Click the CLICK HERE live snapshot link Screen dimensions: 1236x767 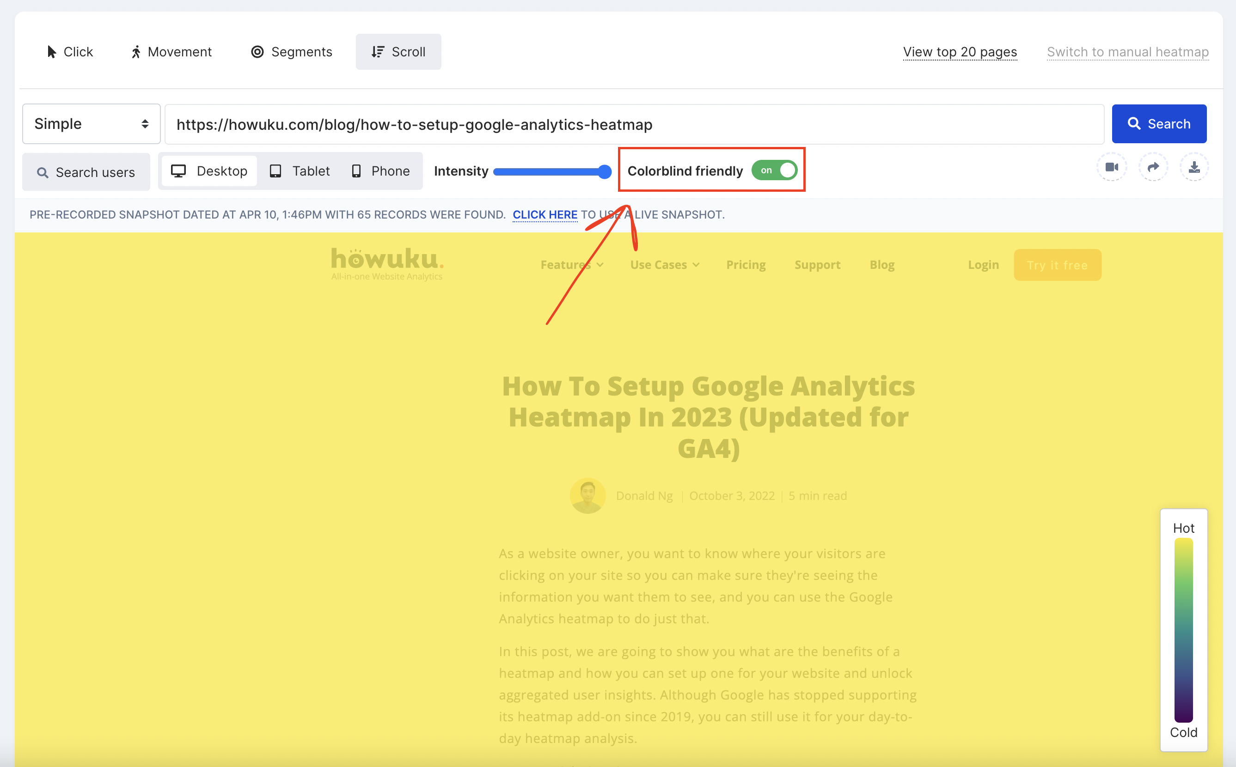tap(545, 214)
